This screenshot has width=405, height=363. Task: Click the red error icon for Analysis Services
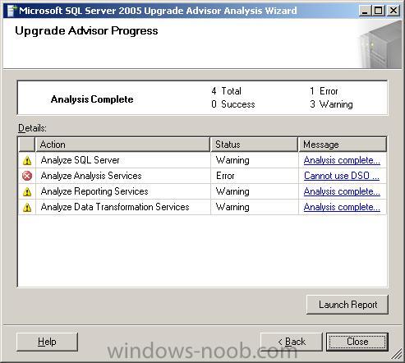tap(27, 176)
